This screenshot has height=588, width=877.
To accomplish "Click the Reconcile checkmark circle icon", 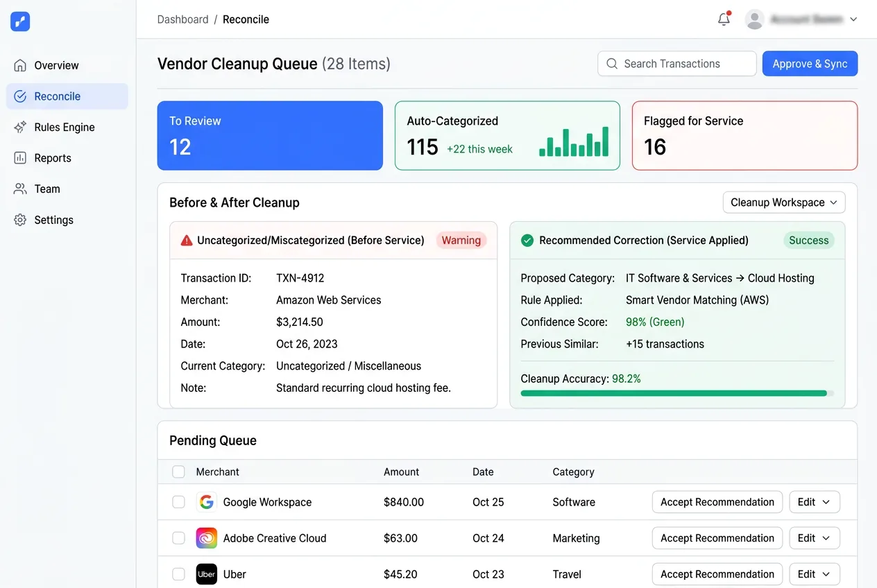I will (20, 96).
